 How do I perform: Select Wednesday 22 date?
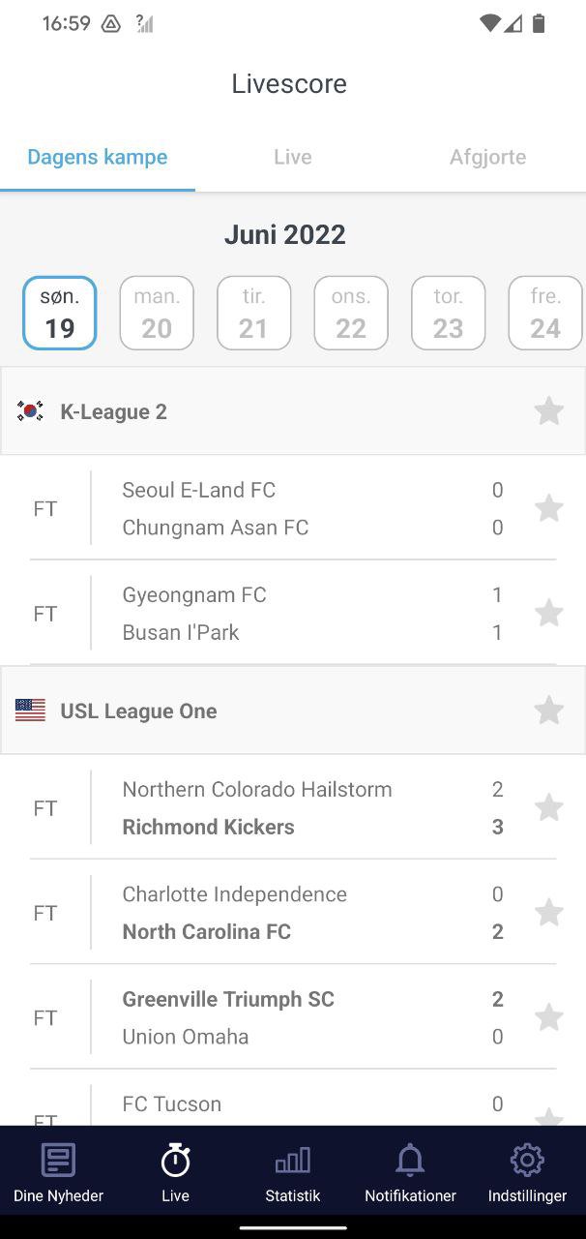click(351, 313)
